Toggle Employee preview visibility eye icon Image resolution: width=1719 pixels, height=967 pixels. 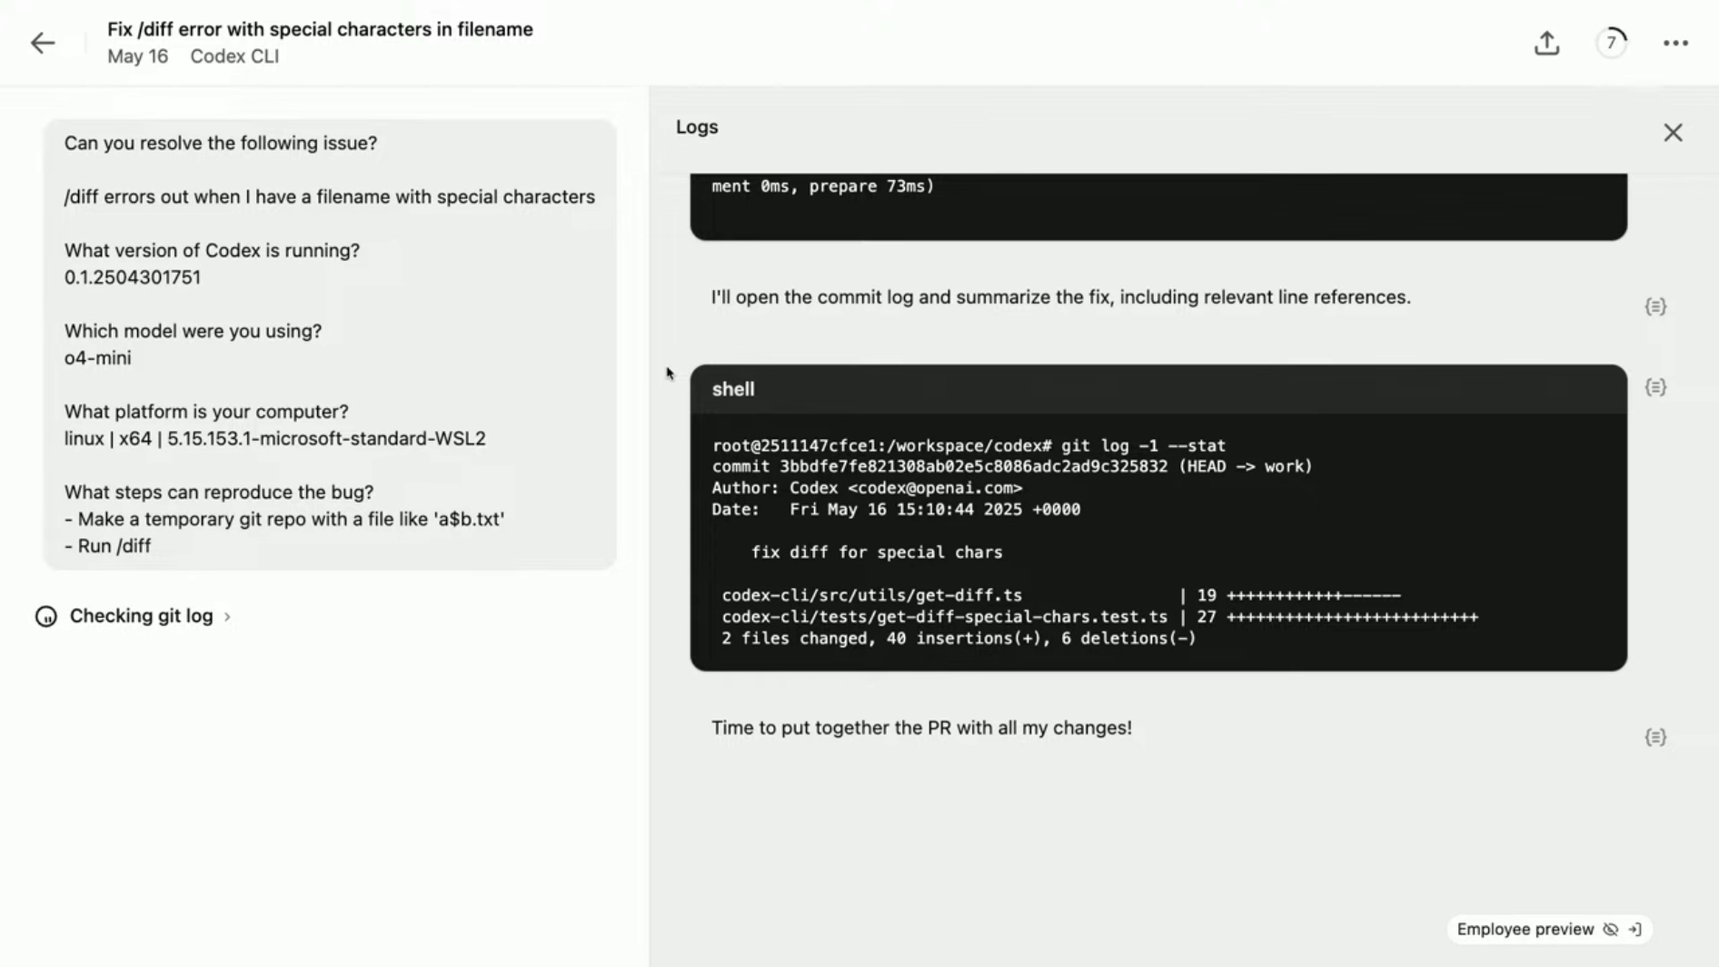coord(1610,929)
